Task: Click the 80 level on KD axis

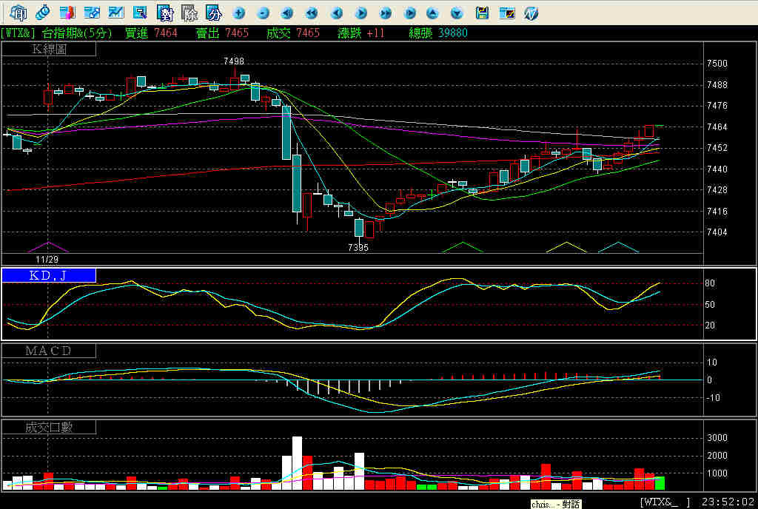Action: pos(710,283)
